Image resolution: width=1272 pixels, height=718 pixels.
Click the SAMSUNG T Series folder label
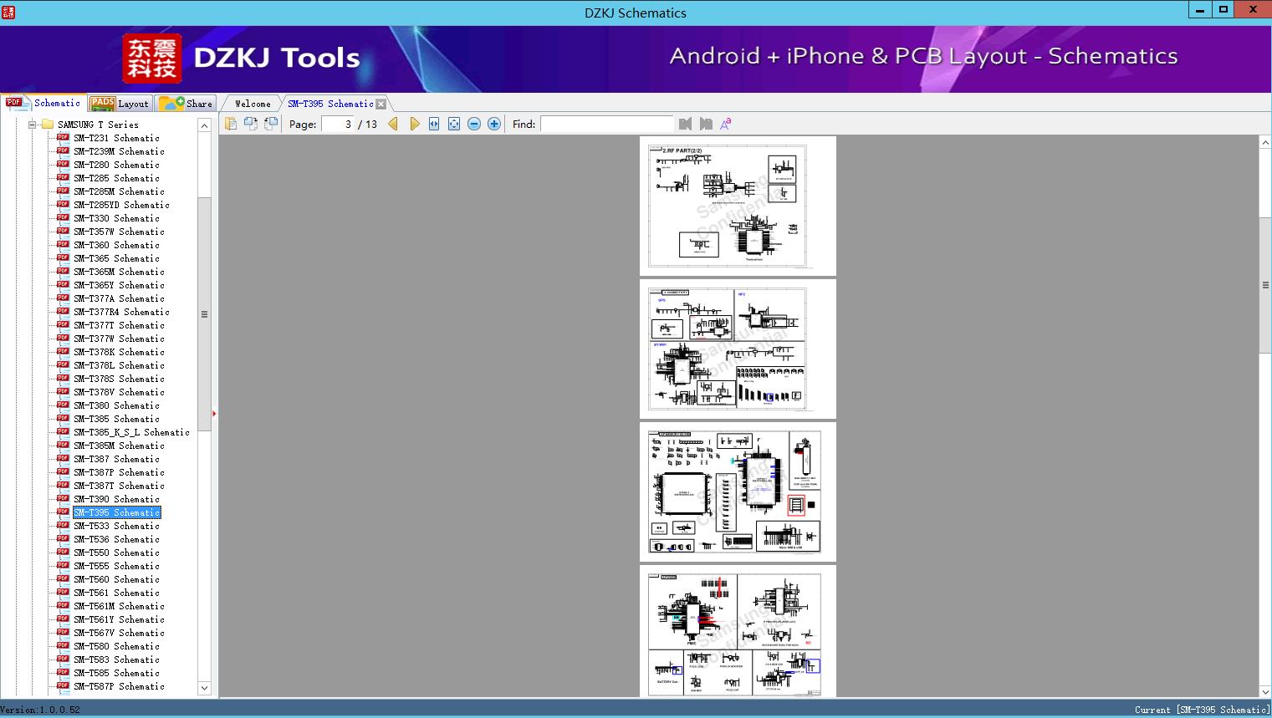tap(98, 125)
